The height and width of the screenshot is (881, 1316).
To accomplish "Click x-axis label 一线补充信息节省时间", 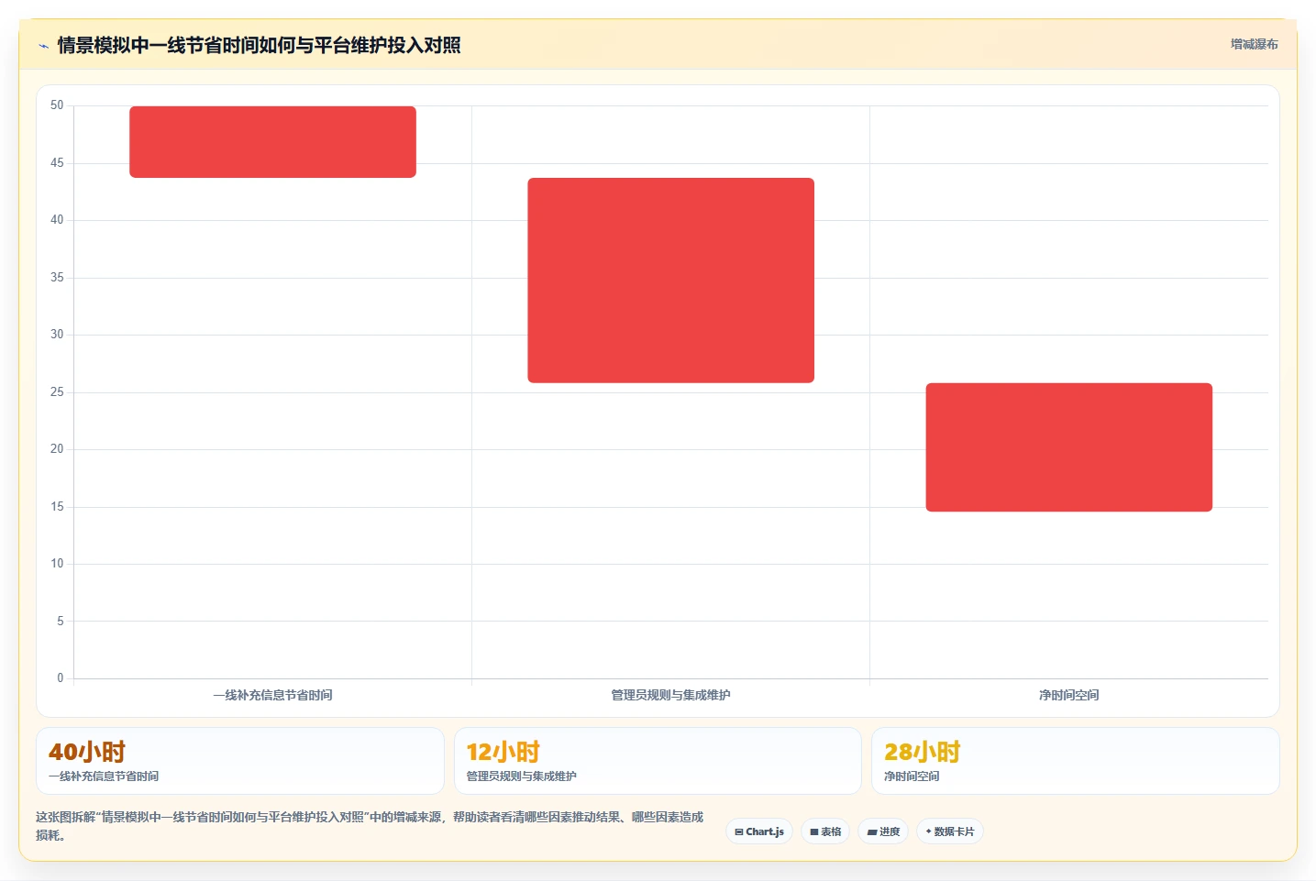I will click(x=272, y=695).
